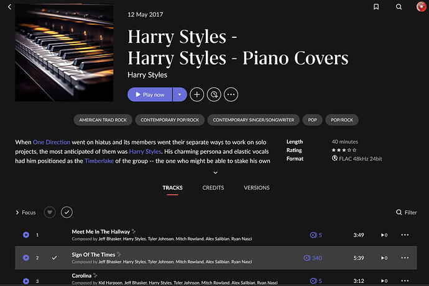Open track title Sign Of The Times

(93, 254)
